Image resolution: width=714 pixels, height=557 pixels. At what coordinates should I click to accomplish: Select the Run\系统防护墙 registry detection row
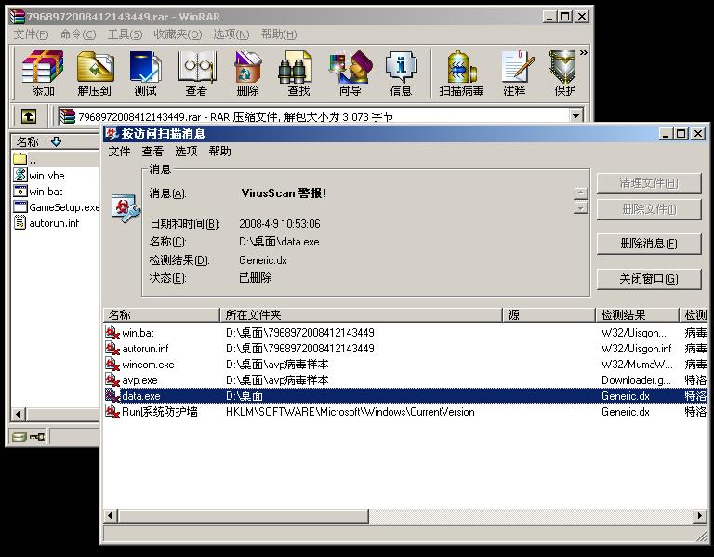[x=405, y=412]
